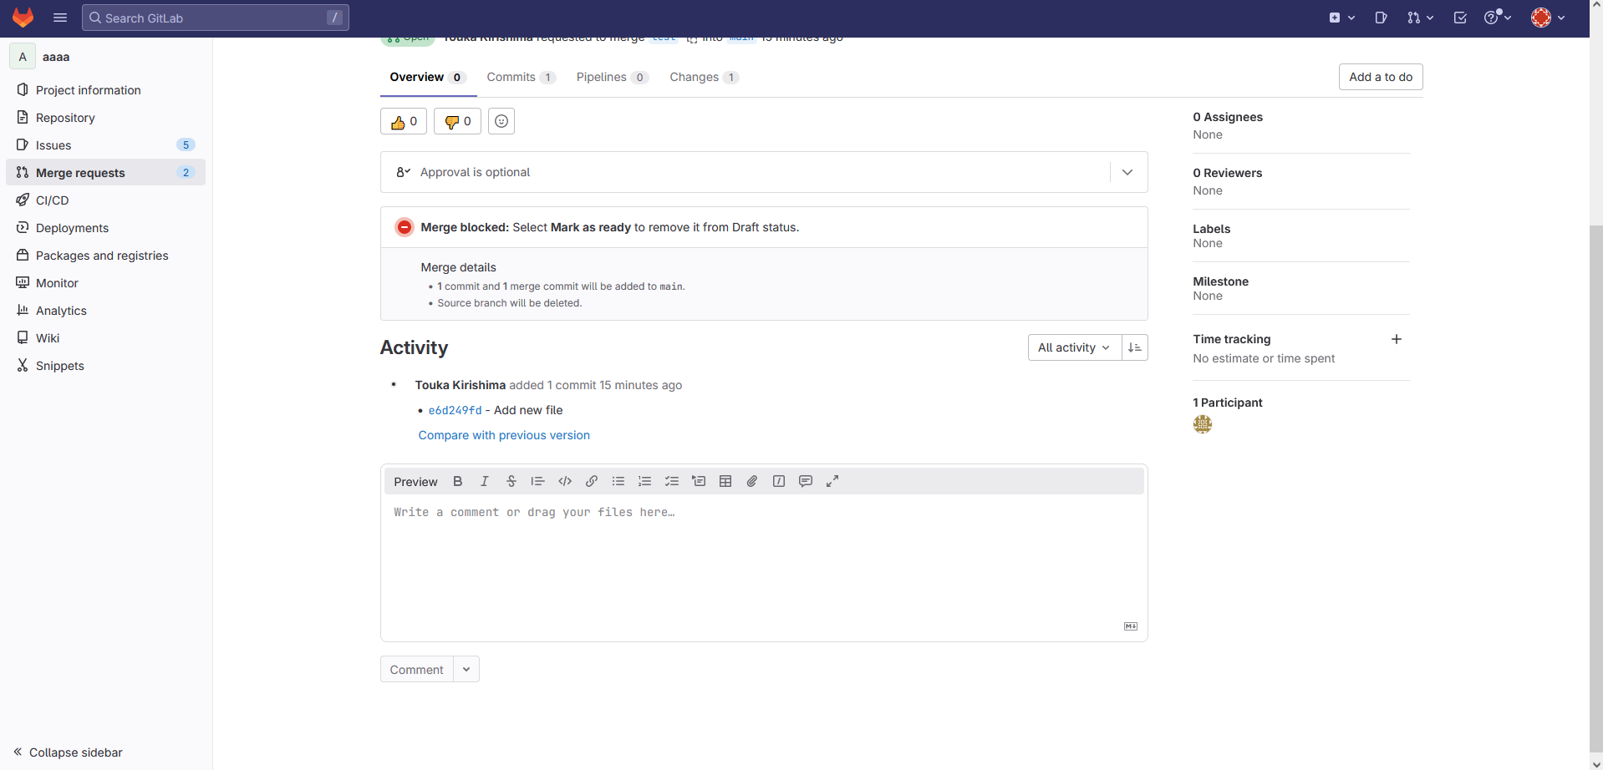Switch to the Commits tab
This screenshot has width=1603, height=770.
coord(520,77)
